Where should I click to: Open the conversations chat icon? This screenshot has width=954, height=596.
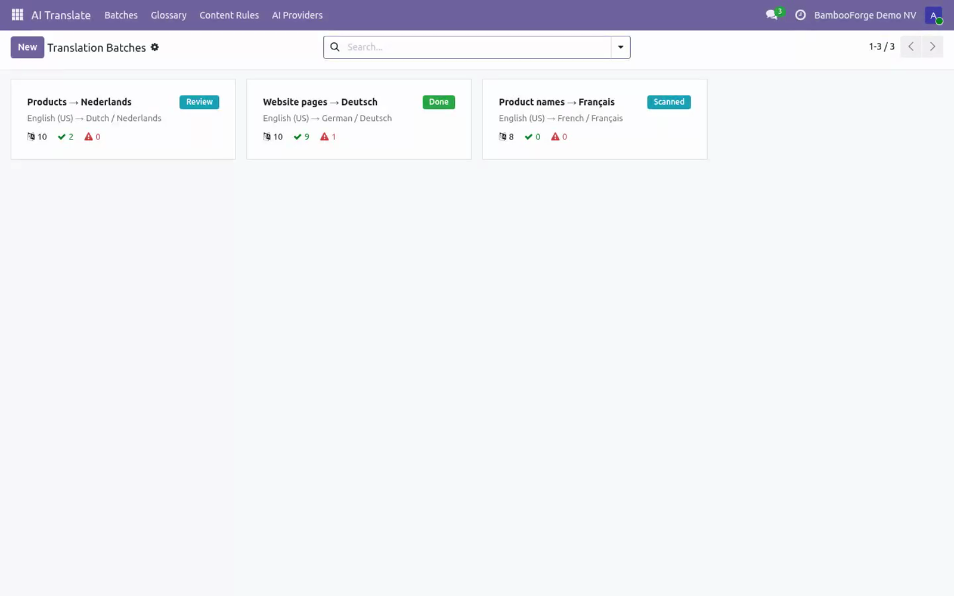[x=772, y=15]
